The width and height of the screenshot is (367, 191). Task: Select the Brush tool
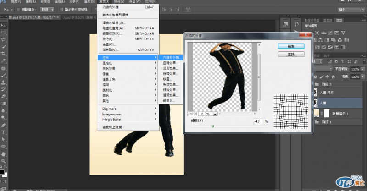(3, 76)
